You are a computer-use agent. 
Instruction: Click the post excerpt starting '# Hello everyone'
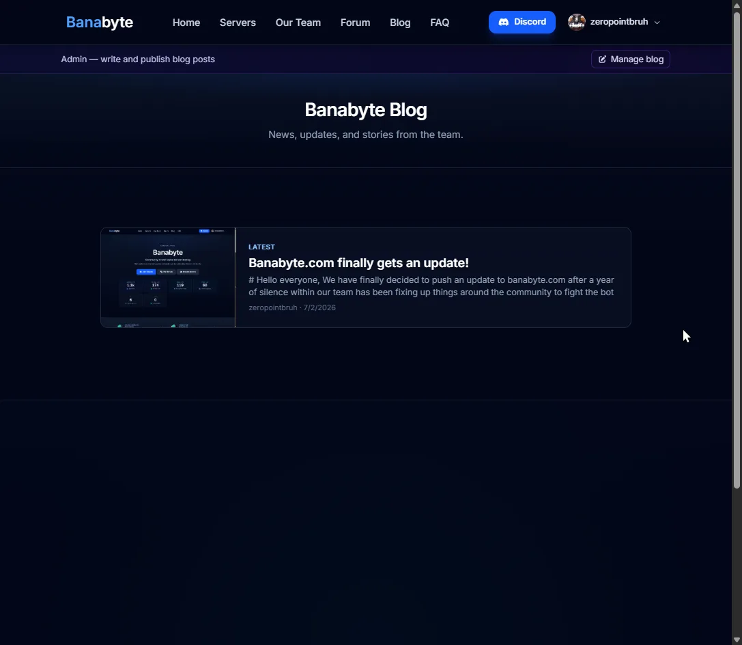431,286
